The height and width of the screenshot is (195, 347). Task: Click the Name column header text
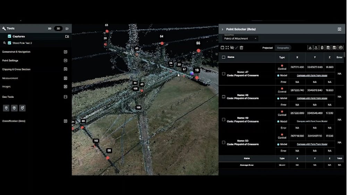231,57
